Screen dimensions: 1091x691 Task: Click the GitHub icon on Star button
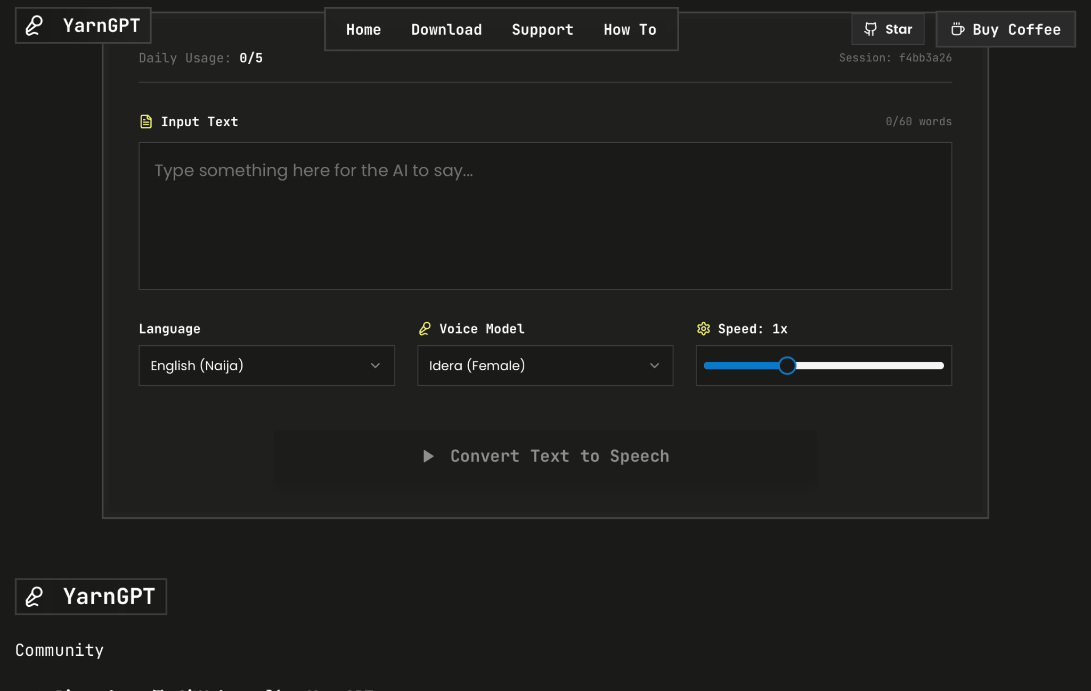(x=870, y=29)
